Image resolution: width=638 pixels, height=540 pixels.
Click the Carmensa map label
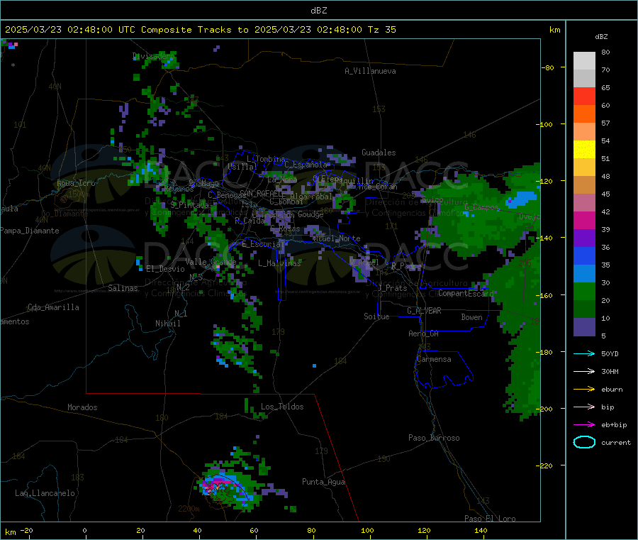434,360
